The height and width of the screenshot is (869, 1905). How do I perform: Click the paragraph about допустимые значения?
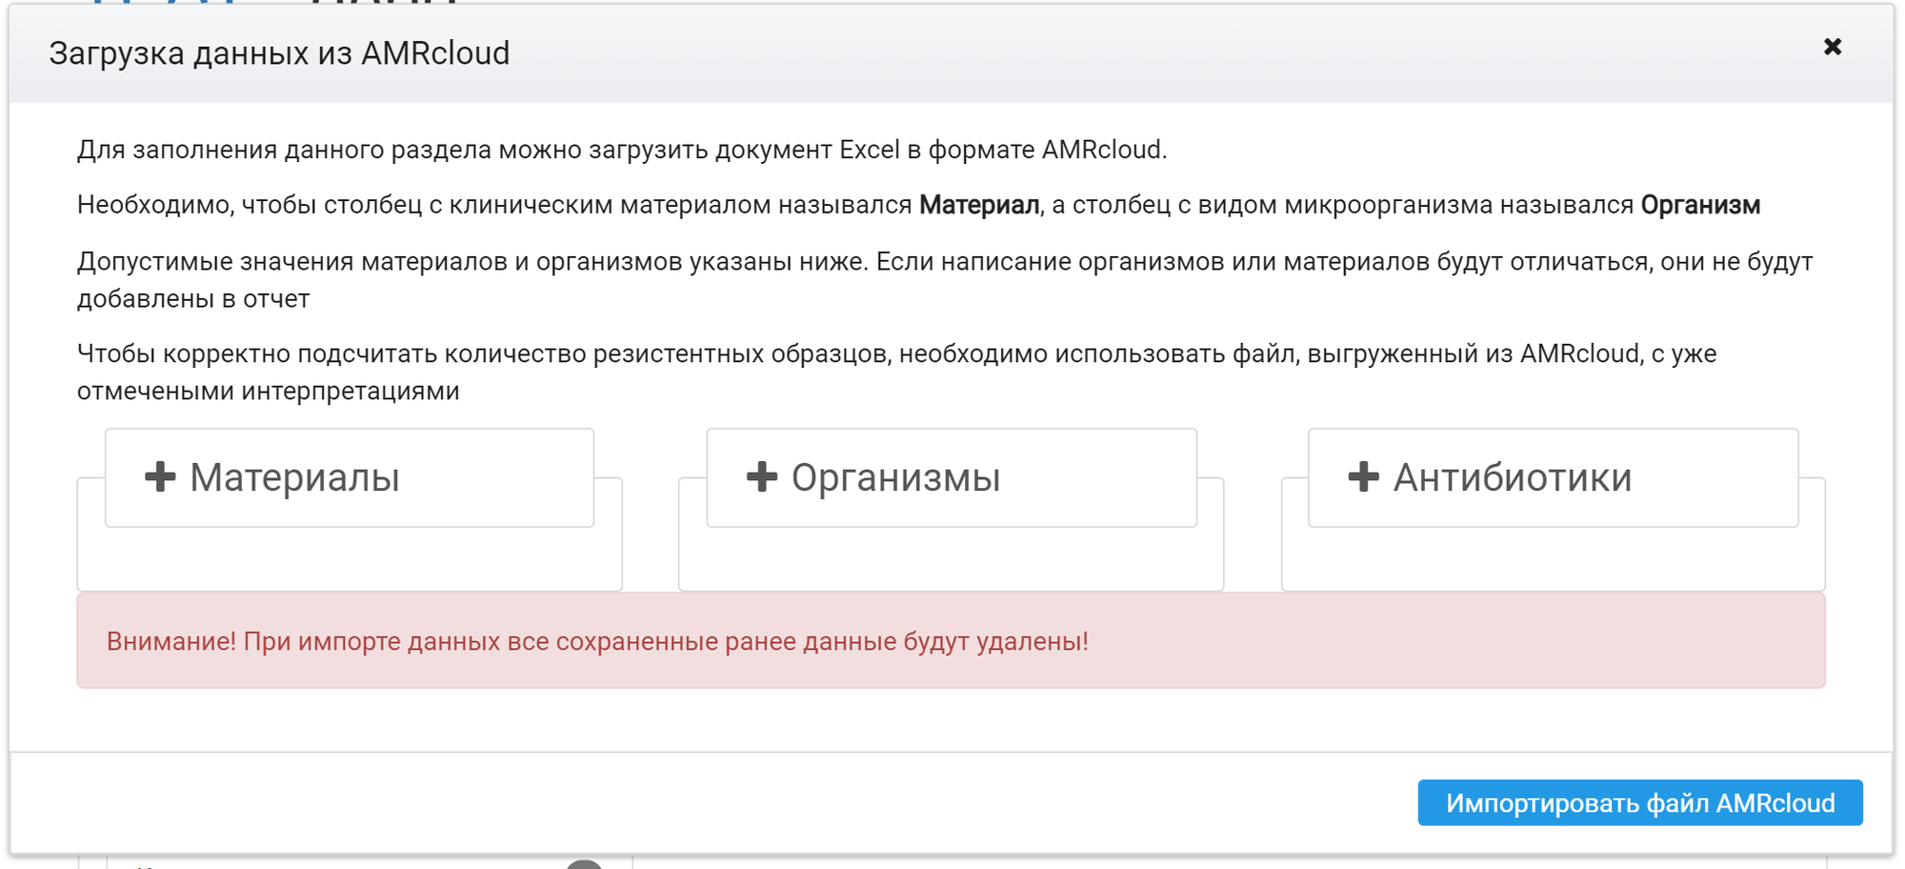tap(944, 280)
